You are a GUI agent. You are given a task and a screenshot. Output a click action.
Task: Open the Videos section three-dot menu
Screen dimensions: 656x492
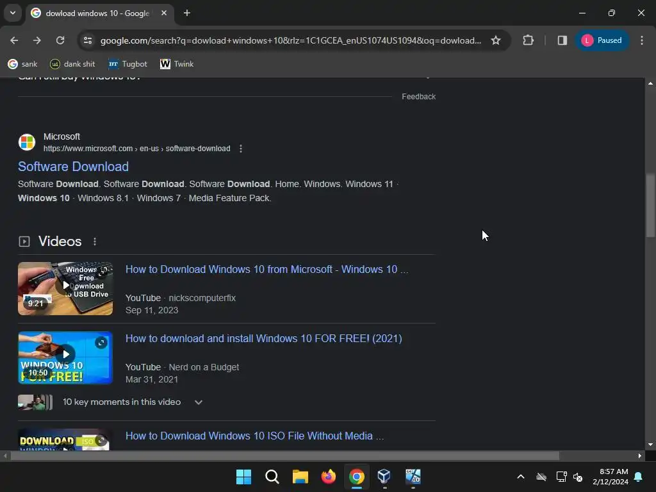[95, 242]
